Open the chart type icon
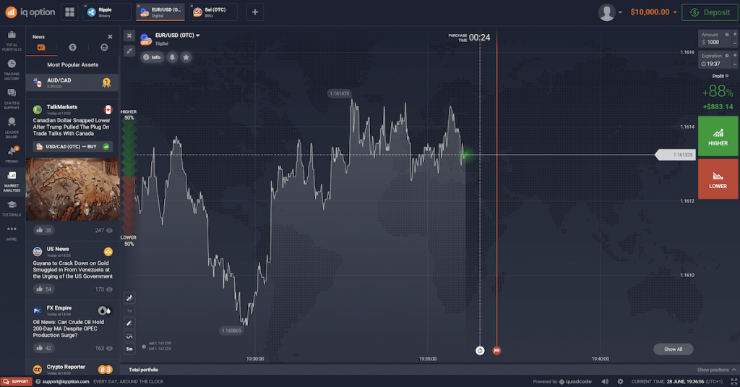 (129, 298)
